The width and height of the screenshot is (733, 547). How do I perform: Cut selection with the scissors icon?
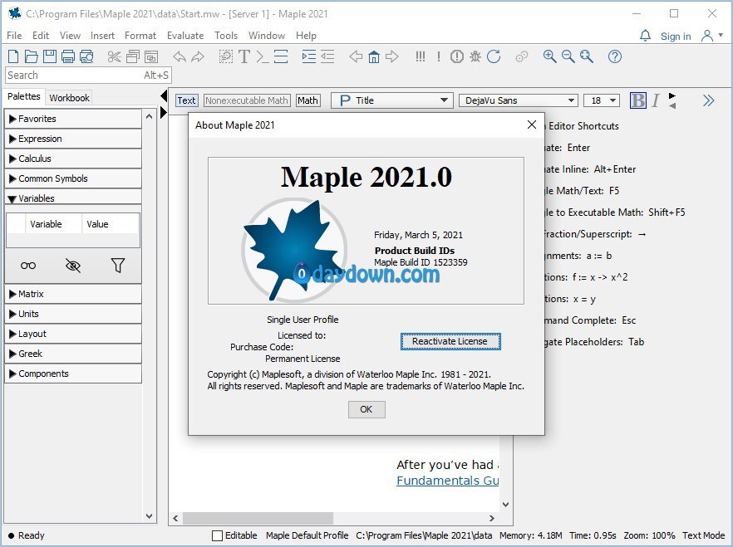[x=114, y=56]
